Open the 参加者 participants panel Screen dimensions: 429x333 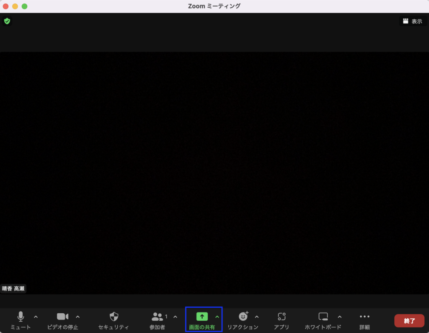[158, 317]
